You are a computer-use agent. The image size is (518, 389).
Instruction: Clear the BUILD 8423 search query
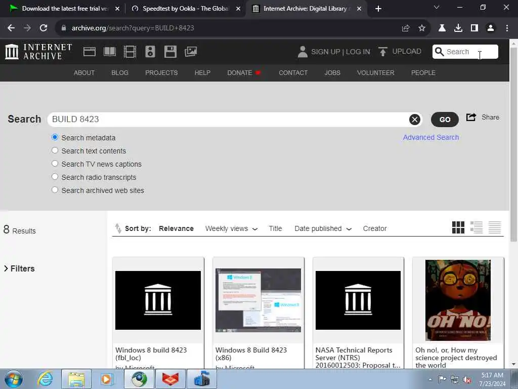coord(415,120)
